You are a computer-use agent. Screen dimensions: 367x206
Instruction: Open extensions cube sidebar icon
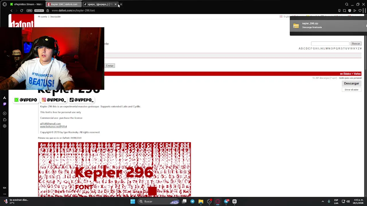pyautogui.click(x=5, y=120)
